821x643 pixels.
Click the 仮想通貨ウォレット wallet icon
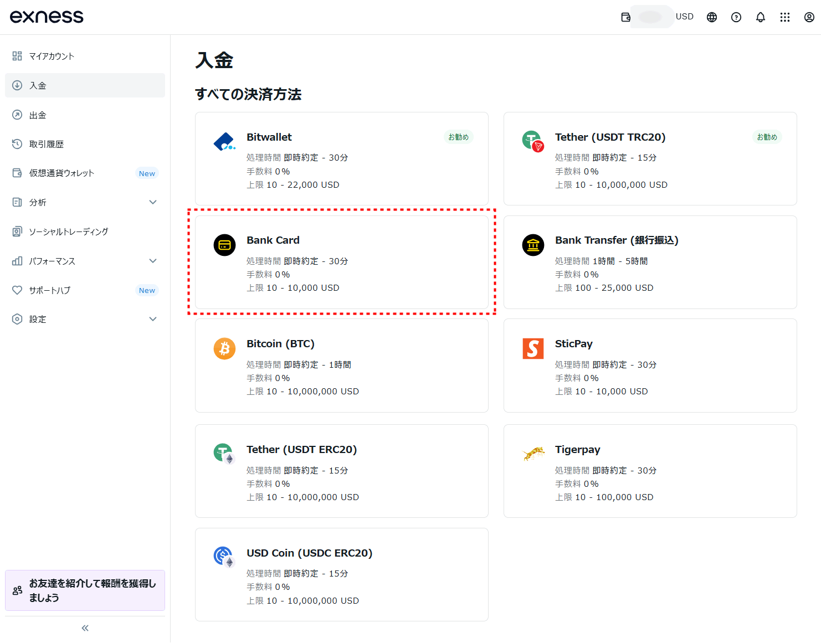coord(17,173)
